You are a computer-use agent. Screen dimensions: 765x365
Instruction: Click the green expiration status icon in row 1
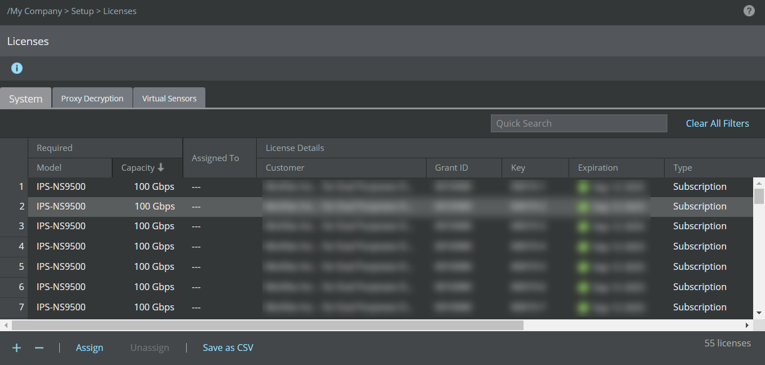pos(583,187)
